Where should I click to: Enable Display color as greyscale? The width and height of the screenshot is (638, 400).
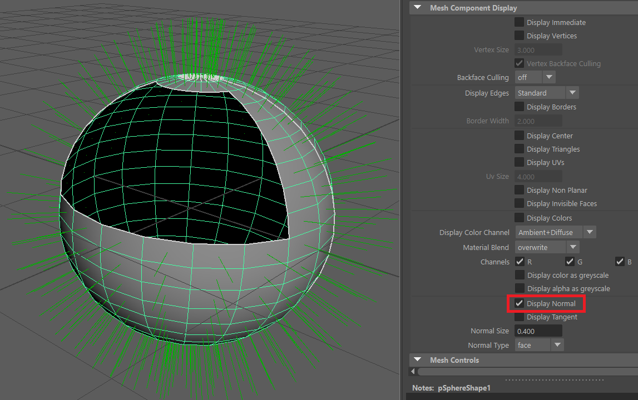coord(519,275)
